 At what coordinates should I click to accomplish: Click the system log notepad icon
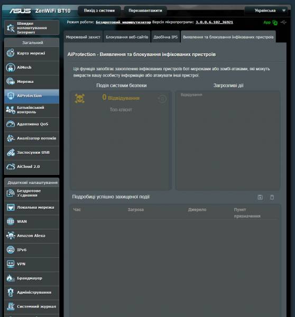[11, 306]
